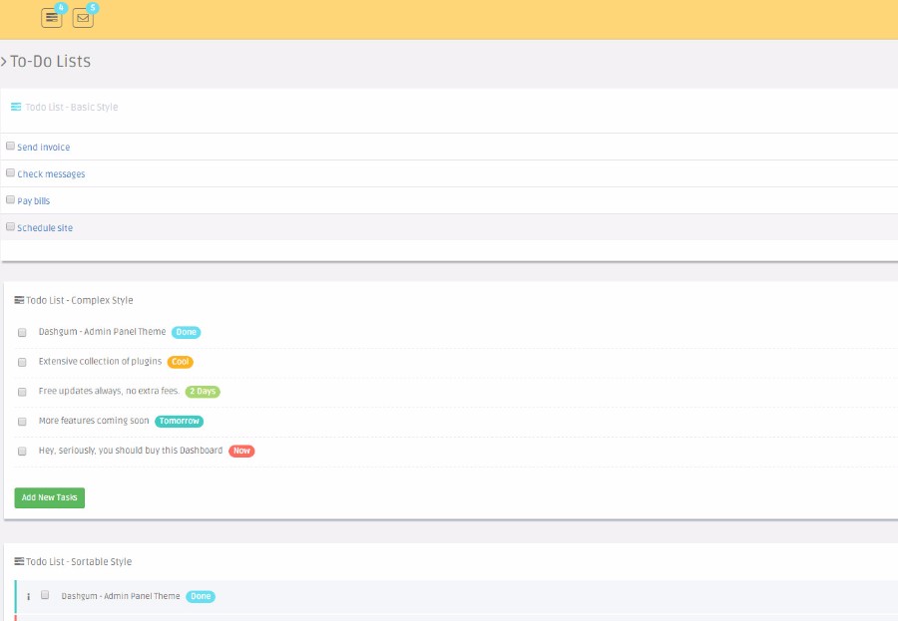The height and width of the screenshot is (621, 898).
Task: Open the Schedule site link
Action: tap(45, 228)
